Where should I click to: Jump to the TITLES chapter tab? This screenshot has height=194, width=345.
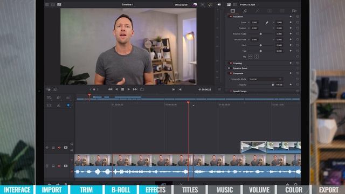(x=190, y=190)
